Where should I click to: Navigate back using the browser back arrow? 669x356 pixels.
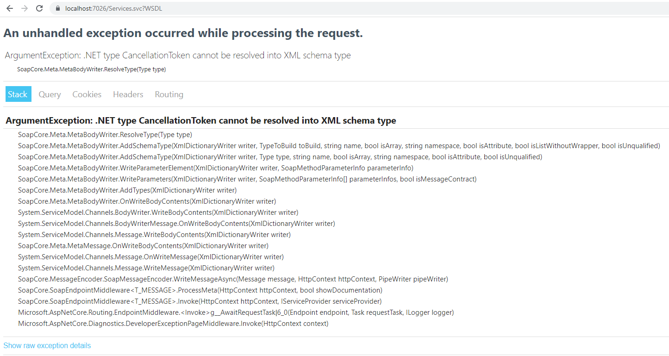pyautogui.click(x=10, y=8)
